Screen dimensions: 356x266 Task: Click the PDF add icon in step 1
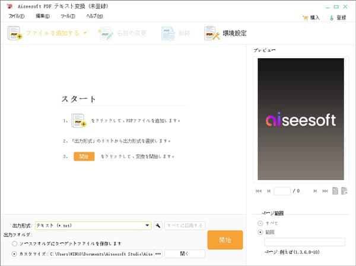(x=79, y=121)
